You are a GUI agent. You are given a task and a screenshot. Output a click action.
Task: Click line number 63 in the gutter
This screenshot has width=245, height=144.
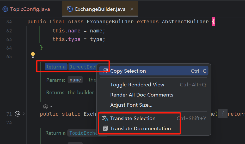click(x=9, y=39)
